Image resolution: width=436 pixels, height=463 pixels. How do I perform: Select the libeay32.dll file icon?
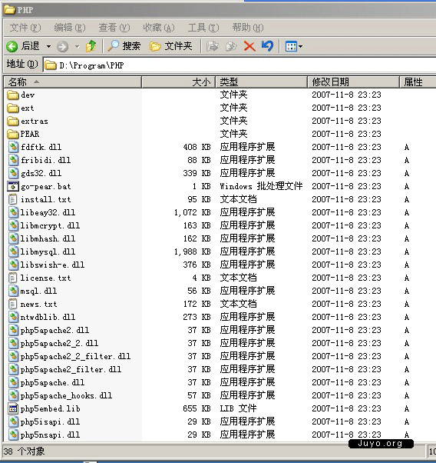[13, 212]
